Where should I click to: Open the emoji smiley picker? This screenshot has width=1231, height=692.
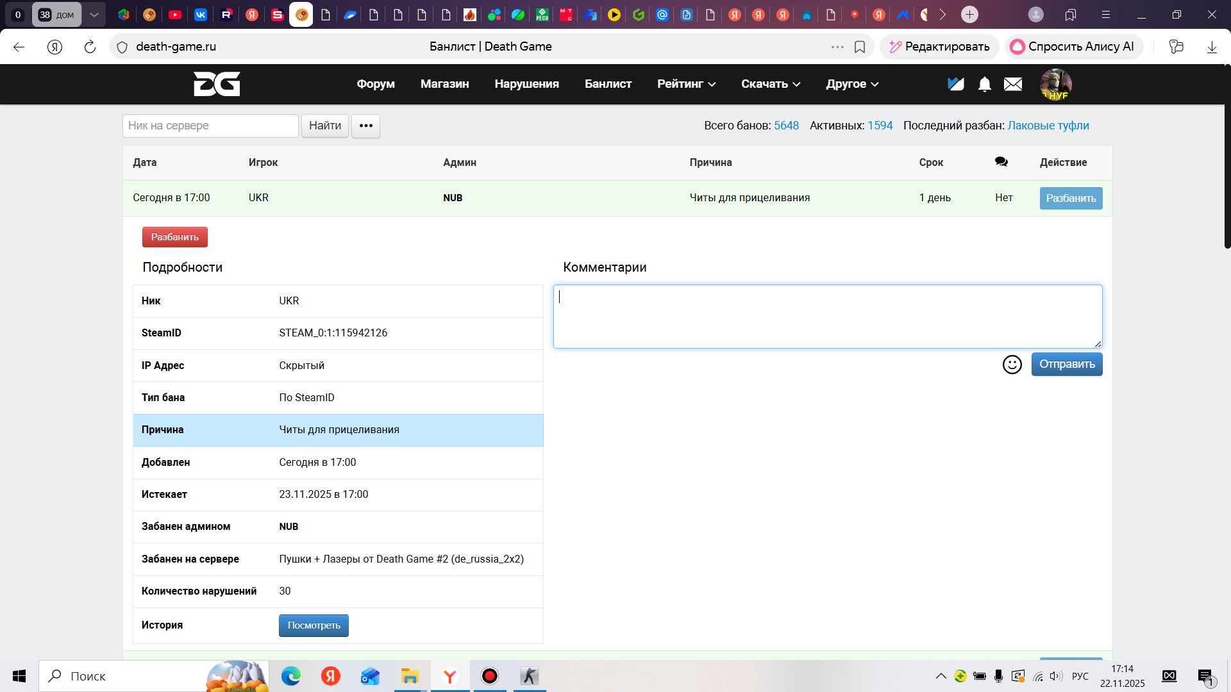pyautogui.click(x=1012, y=365)
